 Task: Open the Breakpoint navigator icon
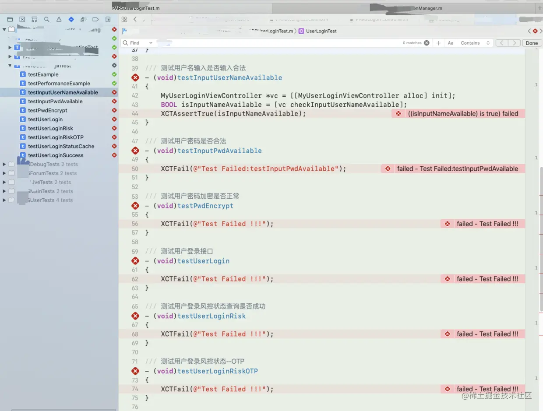coord(95,19)
